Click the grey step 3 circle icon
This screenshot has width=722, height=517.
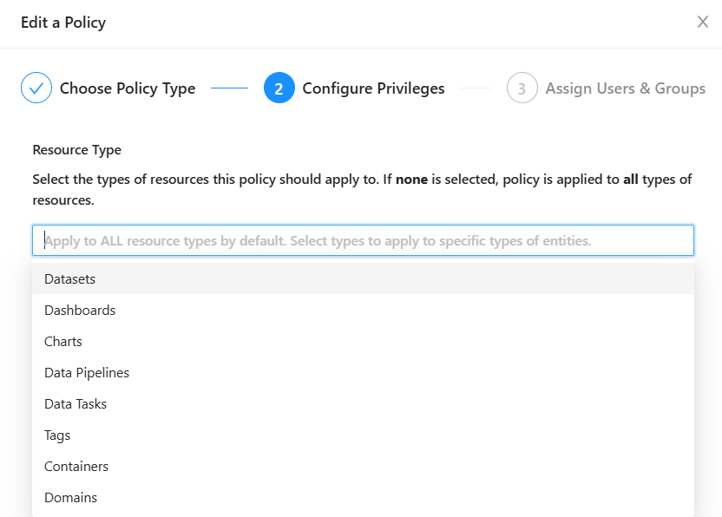(x=522, y=88)
